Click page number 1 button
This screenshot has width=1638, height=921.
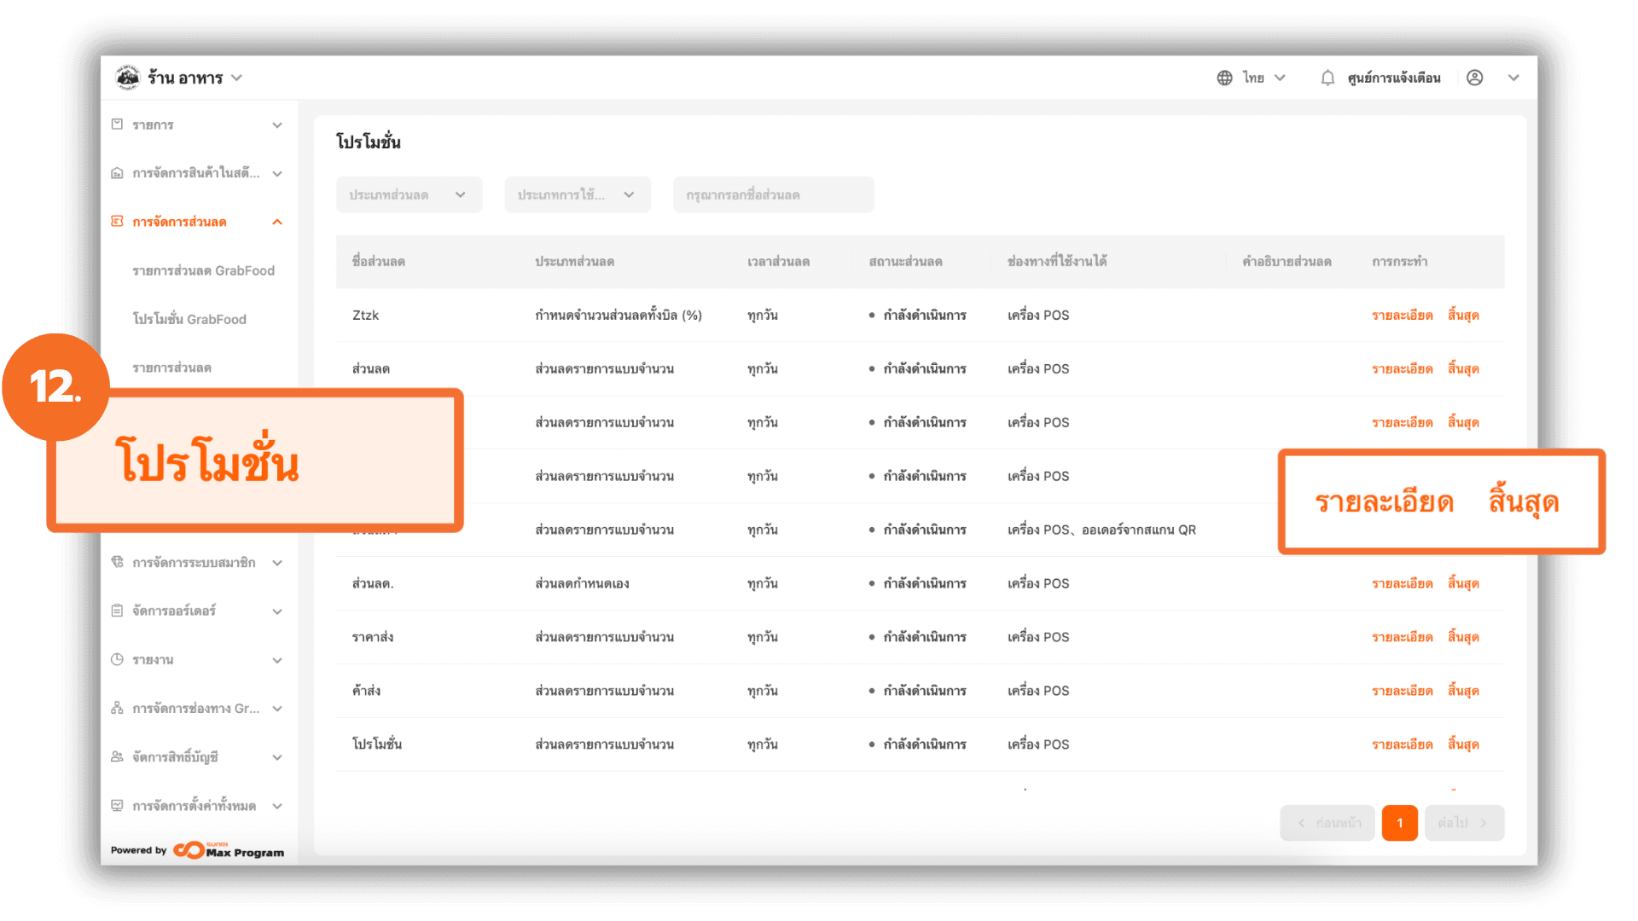coord(1399,823)
